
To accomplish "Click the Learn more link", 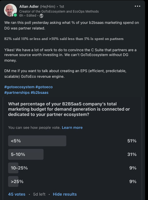I will click(x=72, y=128).
